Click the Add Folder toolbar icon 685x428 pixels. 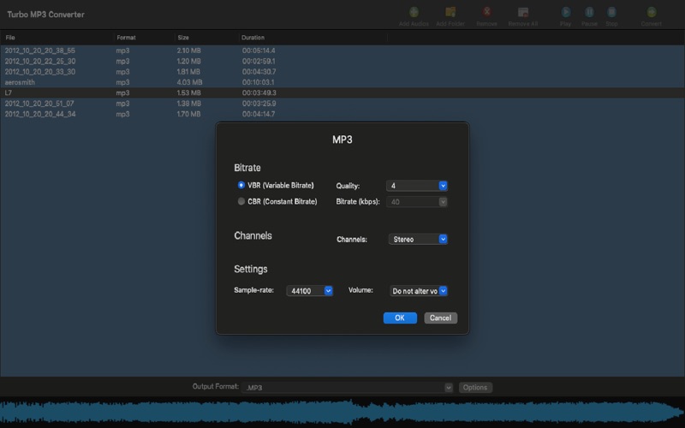(x=450, y=12)
